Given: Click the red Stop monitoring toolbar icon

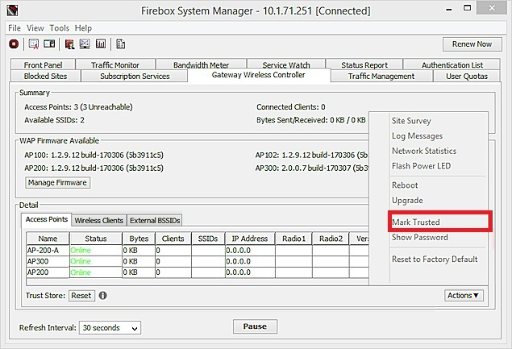Looking at the screenshot, I should coord(14,44).
